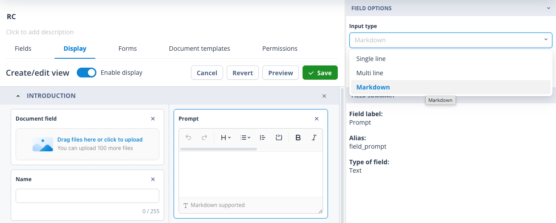This screenshot has height=223, width=556.
Task: Open the bullet list style dropdown
Action: coord(245,138)
